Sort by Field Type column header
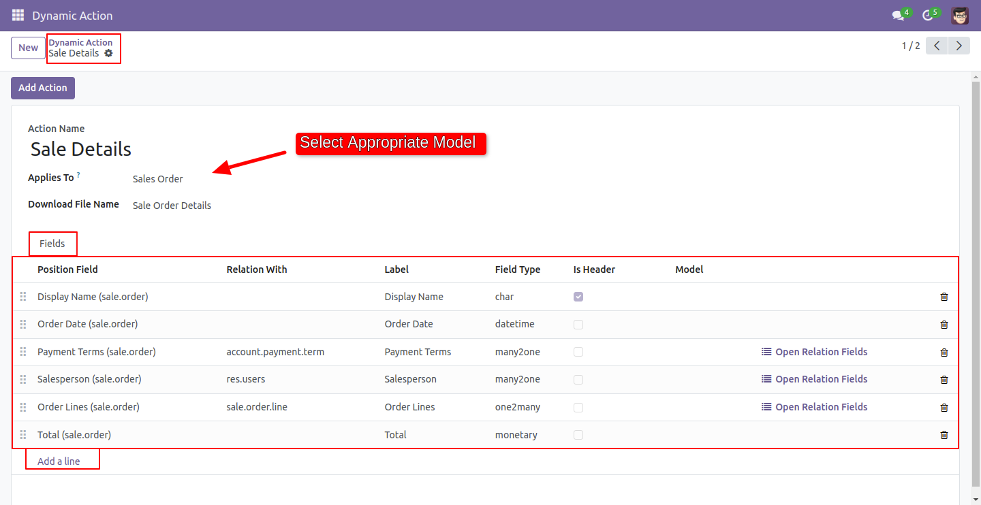The height and width of the screenshot is (505, 981). pos(518,270)
